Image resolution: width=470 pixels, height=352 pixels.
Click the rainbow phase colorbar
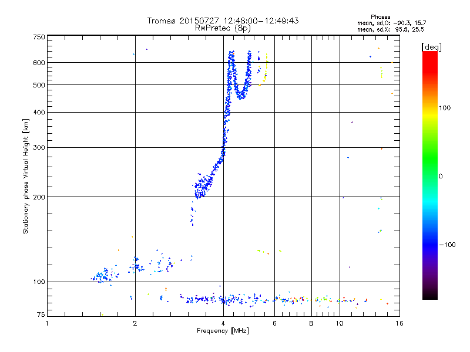(x=430, y=175)
